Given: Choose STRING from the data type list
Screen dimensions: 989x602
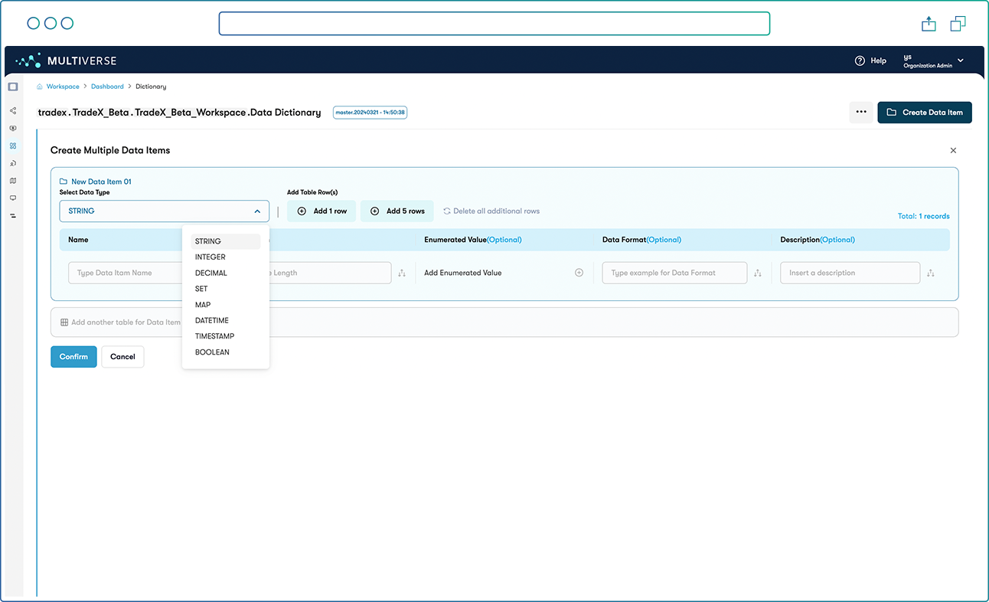Looking at the screenshot, I should 226,241.
